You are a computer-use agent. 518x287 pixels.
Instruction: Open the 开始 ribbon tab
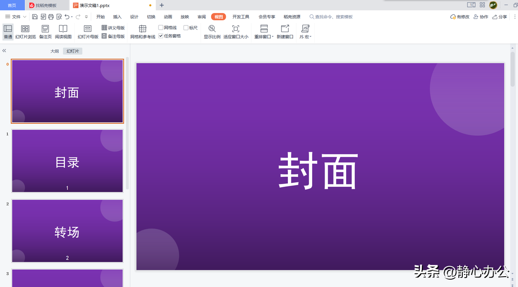[x=101, y=17]
